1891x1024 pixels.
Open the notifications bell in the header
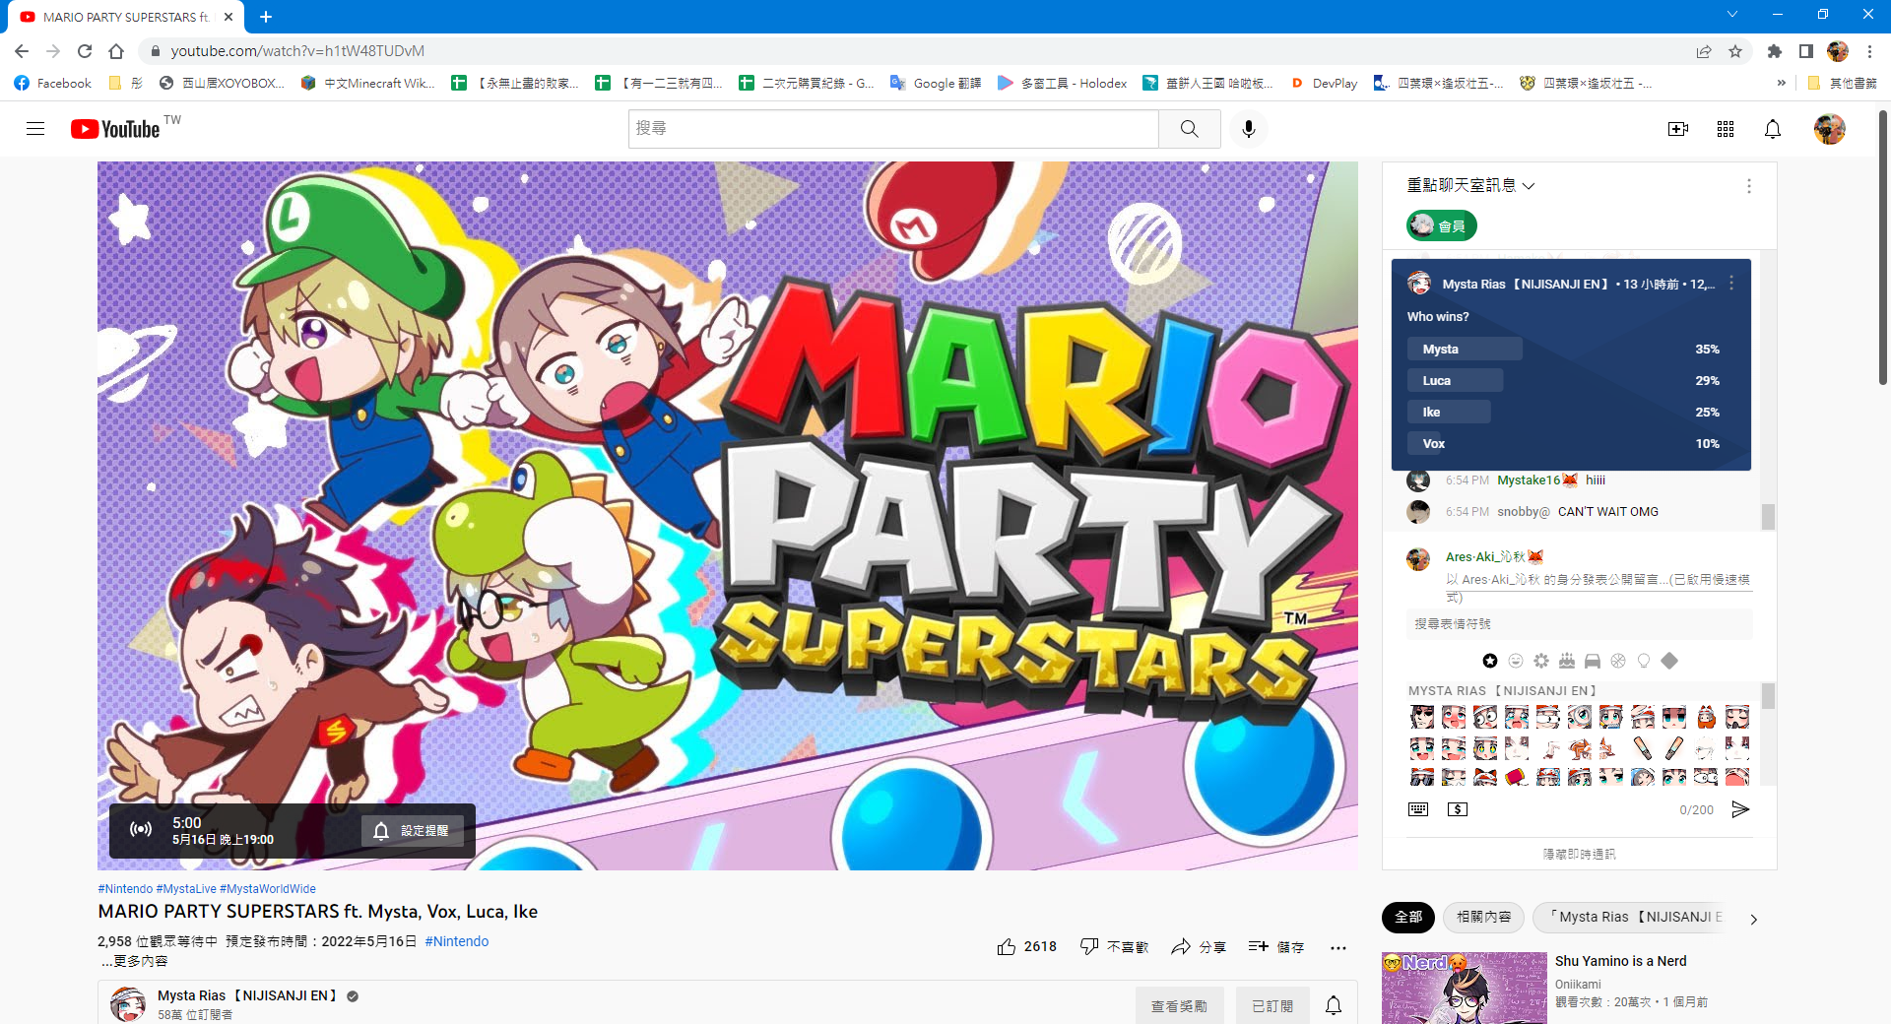pos(1773,129)
